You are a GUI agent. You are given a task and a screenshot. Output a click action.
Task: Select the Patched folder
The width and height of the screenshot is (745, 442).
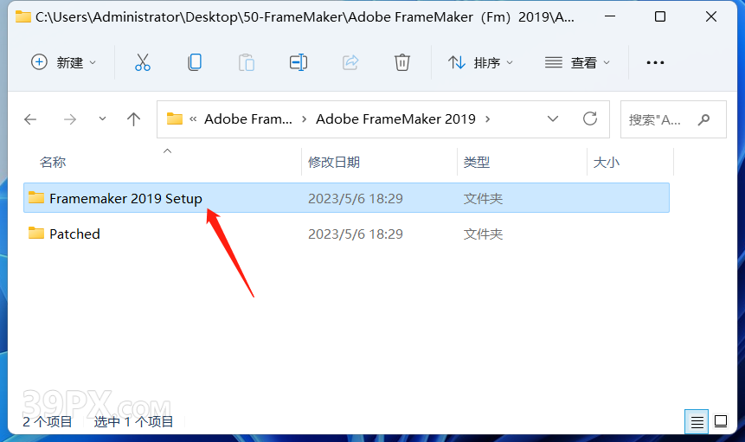(346, 234)
